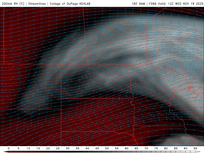Select the "12Z WED NOV 19 2025" valid time
This screenshot has width=204, height=153.
tap(186, 4)
